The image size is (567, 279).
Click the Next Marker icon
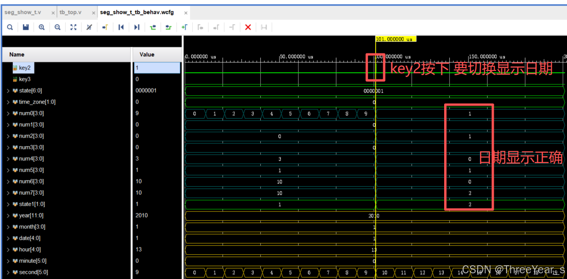pos(216,27)
